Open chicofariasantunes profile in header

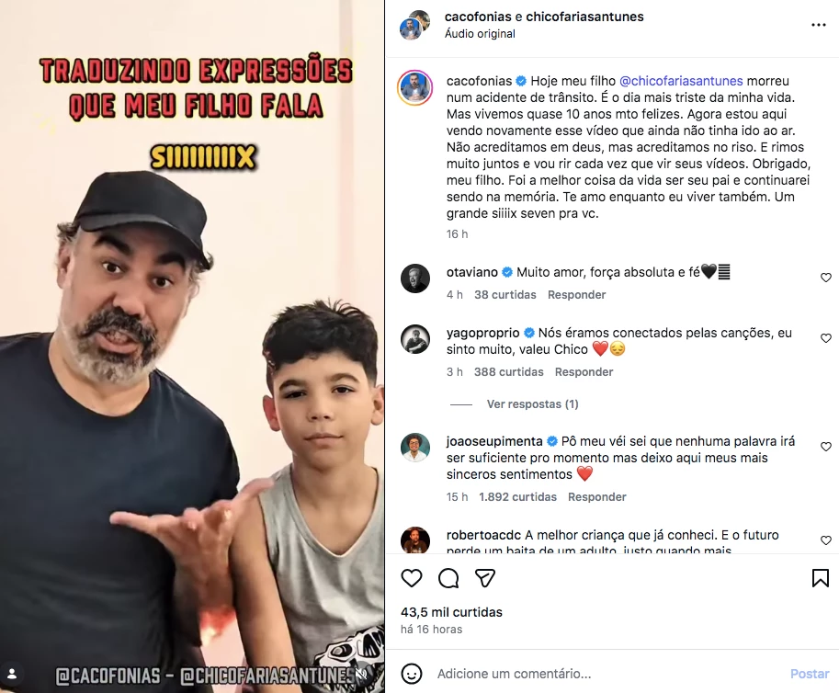pyautogui.click(x=584, y=17)
